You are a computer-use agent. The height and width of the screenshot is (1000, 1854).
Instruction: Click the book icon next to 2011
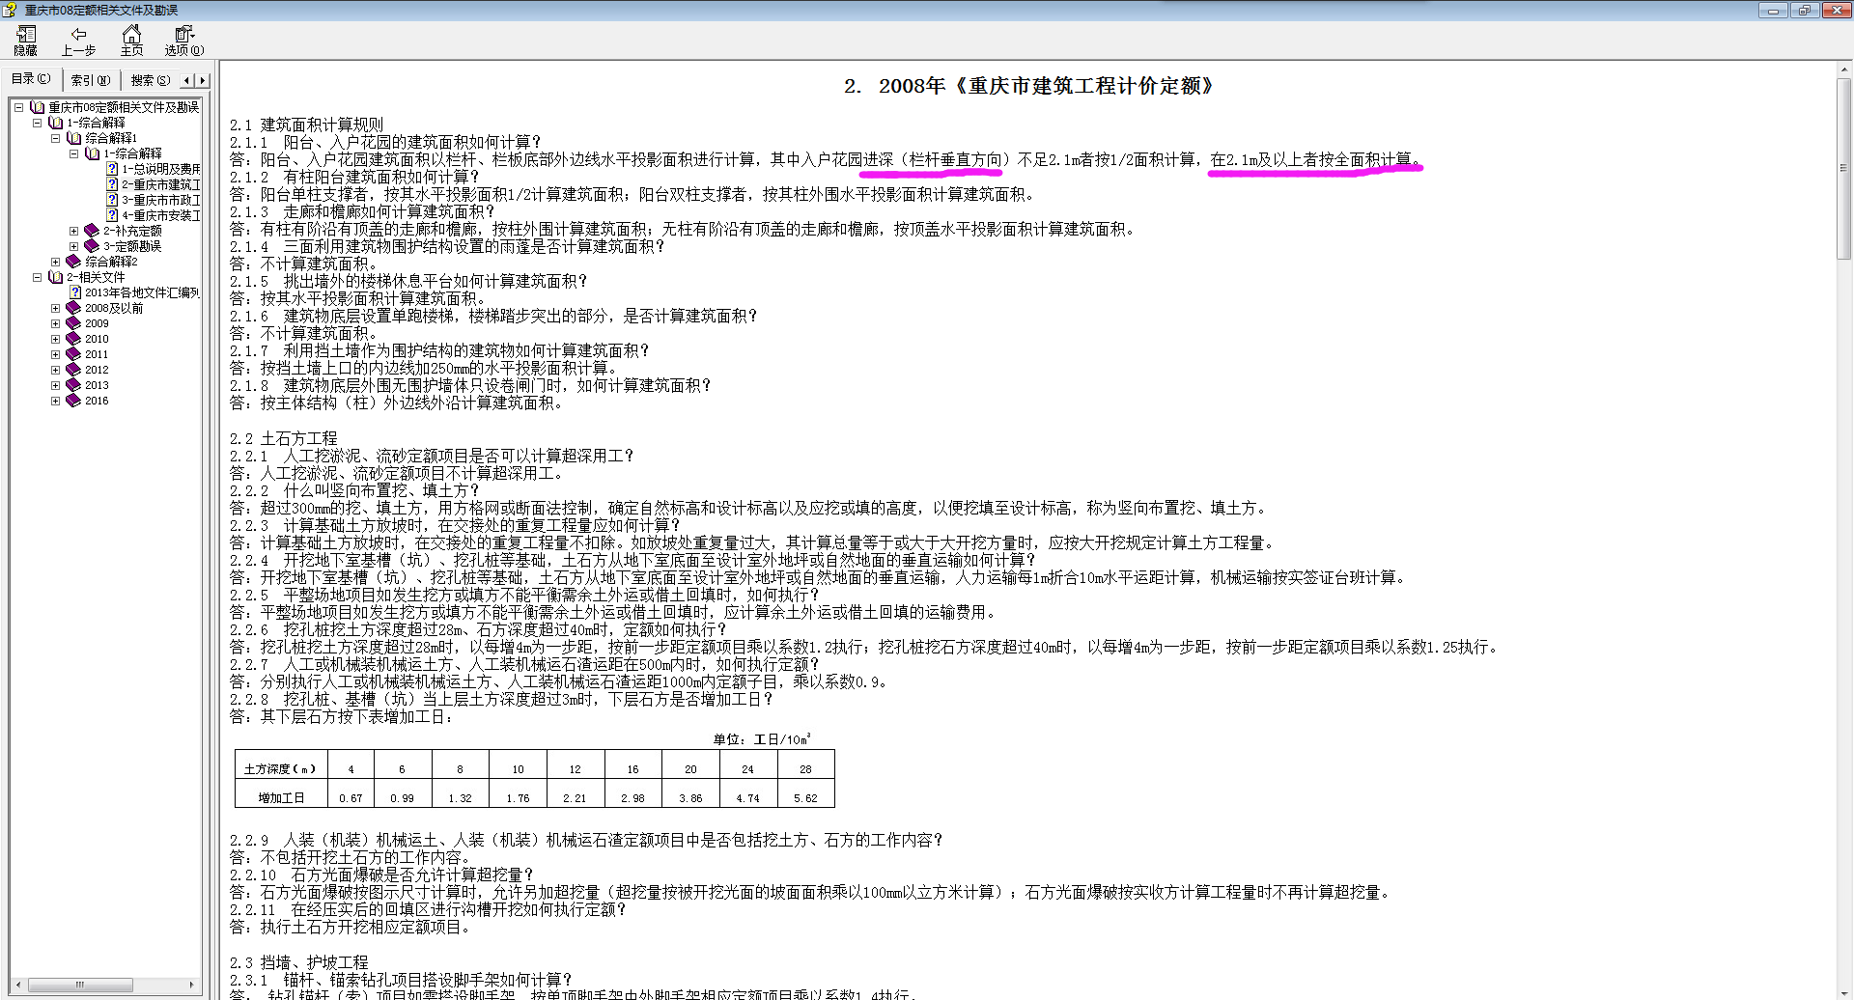coord(73,354)
